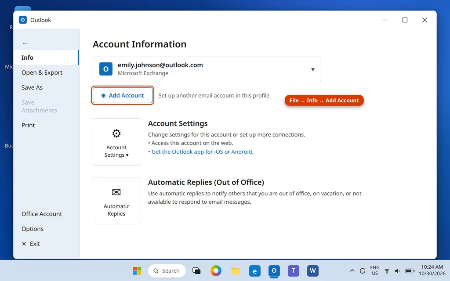Expand the emily.johnson account dropdown arrow
Image resolution: width=450 pixels, height=281 pixels.
pos(313,69)
